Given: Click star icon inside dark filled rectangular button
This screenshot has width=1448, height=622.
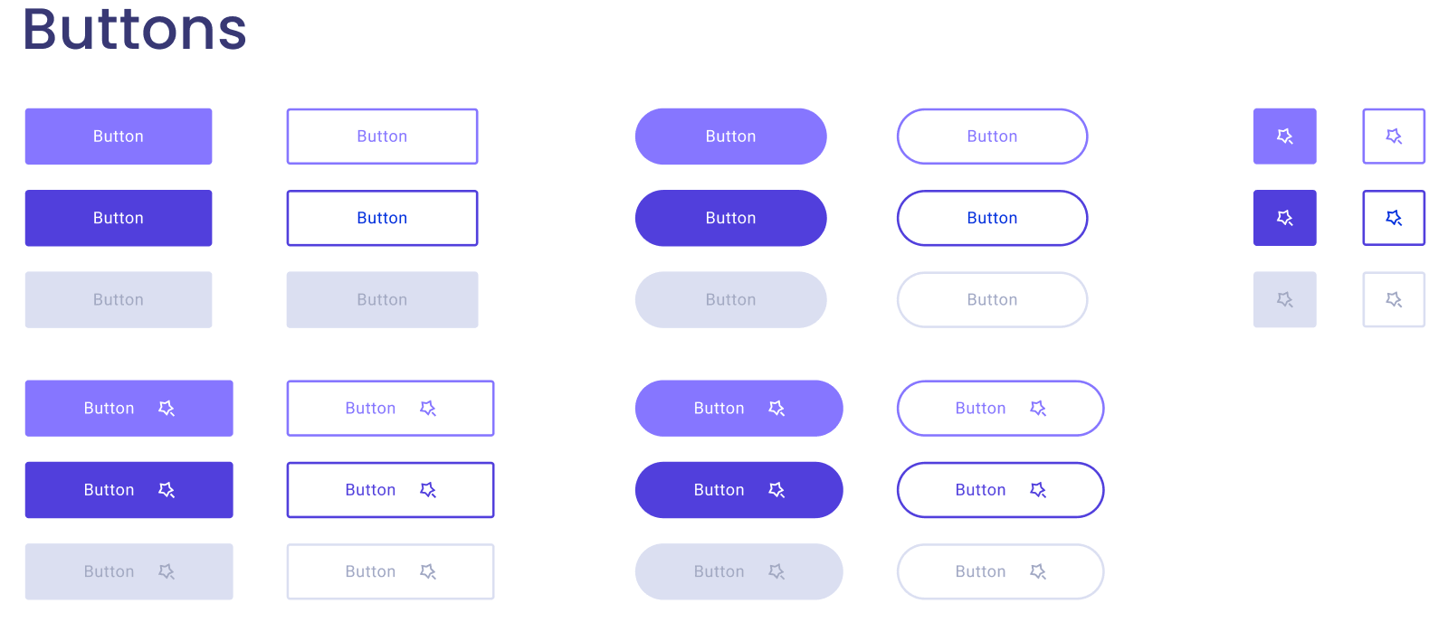Looking at the screenshot, I should [167, 490].
